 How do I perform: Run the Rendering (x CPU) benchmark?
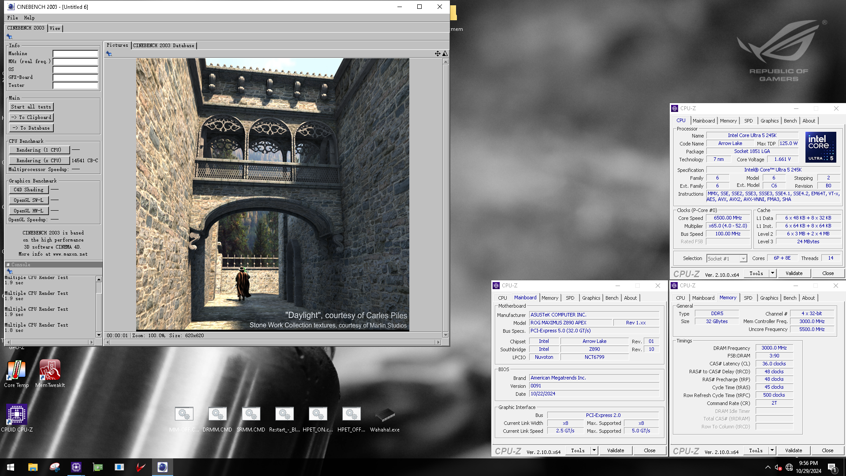[39, 160]
